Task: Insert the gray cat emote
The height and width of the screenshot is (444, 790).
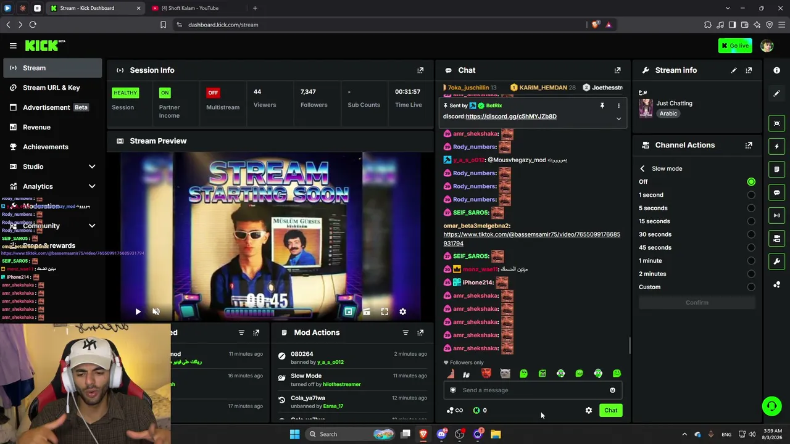Action: [505, 373]
